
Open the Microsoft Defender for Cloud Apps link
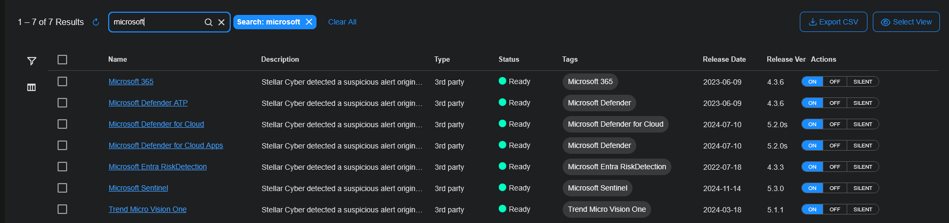[166, 145]
